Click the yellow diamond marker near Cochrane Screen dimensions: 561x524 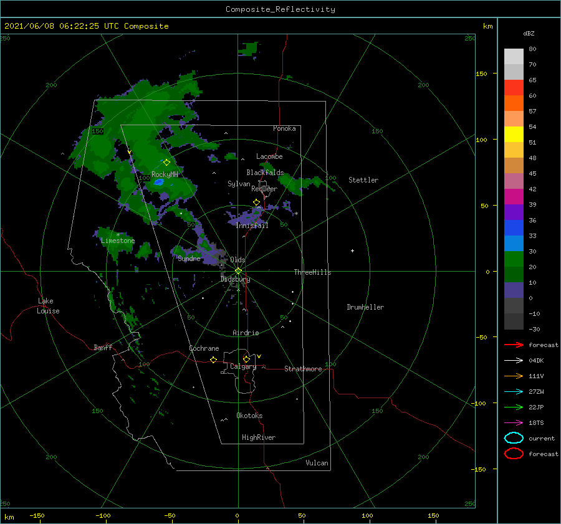click(x=214, y=360)
